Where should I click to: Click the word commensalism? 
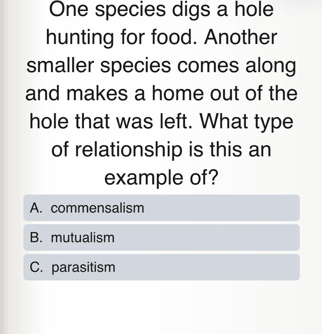[x=97, y=208]
